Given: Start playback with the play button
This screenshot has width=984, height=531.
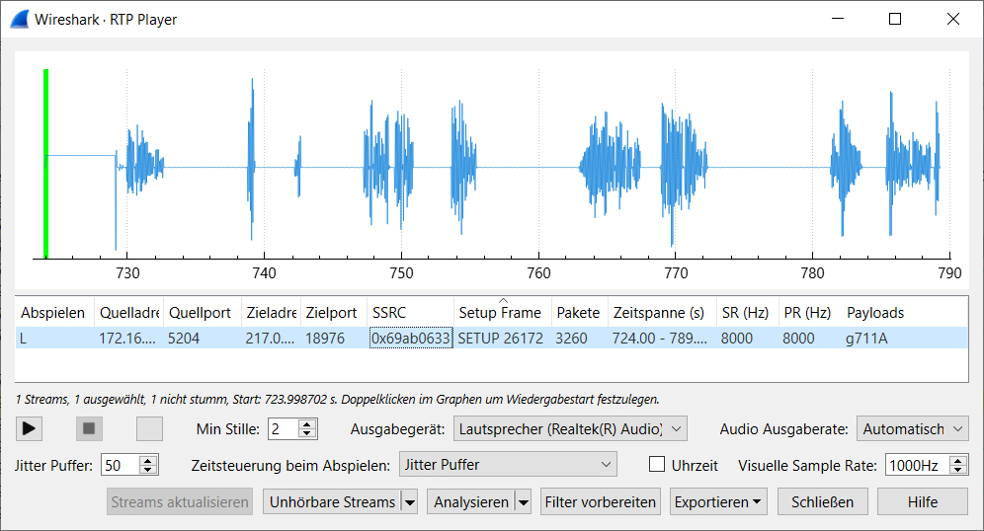Looking at the screenshot, I should point(29,428).
